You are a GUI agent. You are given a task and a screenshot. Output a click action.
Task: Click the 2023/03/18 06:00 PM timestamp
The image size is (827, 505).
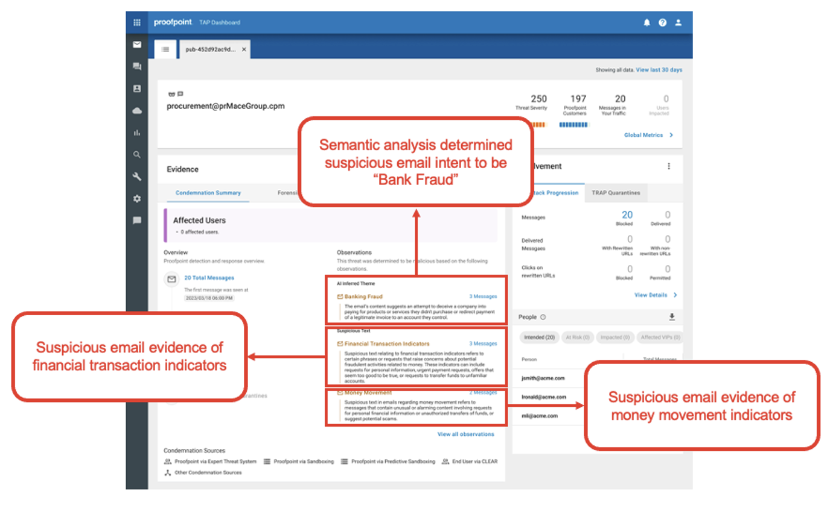click(208, 298)
